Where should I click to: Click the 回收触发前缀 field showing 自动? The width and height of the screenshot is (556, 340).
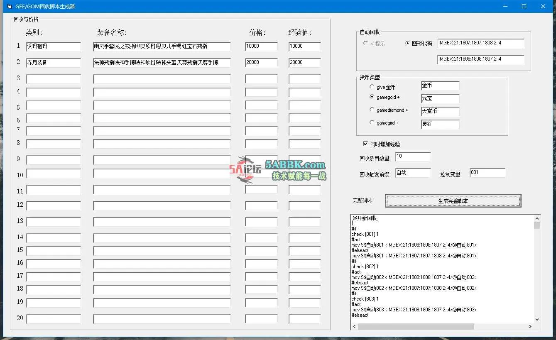pyautogui.click(x=413, y=173)
